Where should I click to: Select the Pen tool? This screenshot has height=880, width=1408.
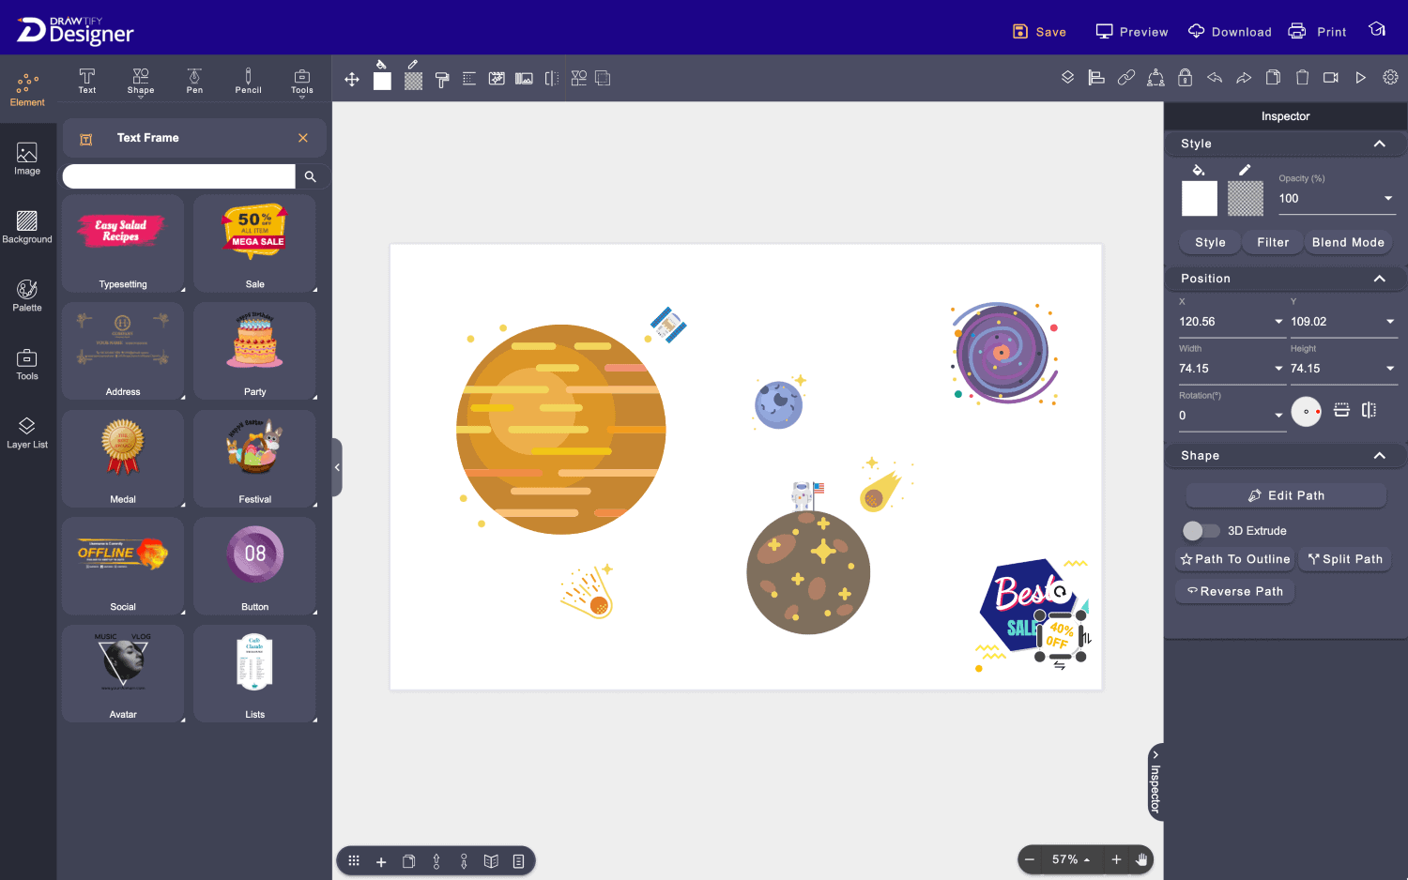click(194, 81)
